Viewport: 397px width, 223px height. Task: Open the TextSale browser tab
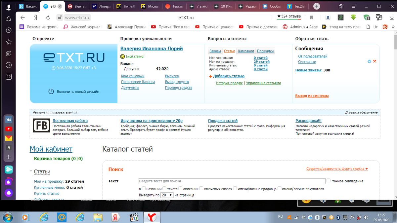click(x=296, y=6)
